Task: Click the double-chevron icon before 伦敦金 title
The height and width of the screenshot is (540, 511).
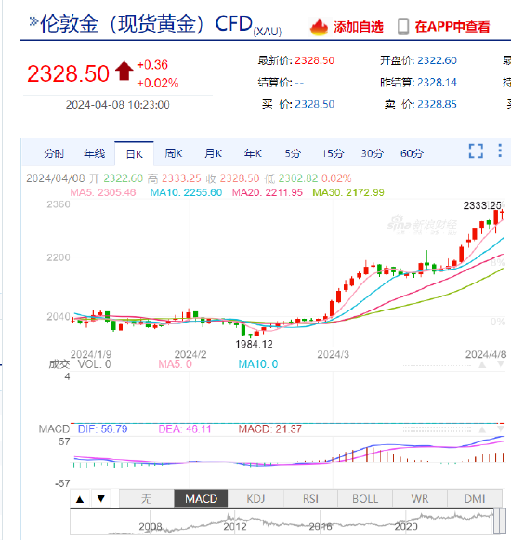Action: pyautogui.click(x=33, y=21)
